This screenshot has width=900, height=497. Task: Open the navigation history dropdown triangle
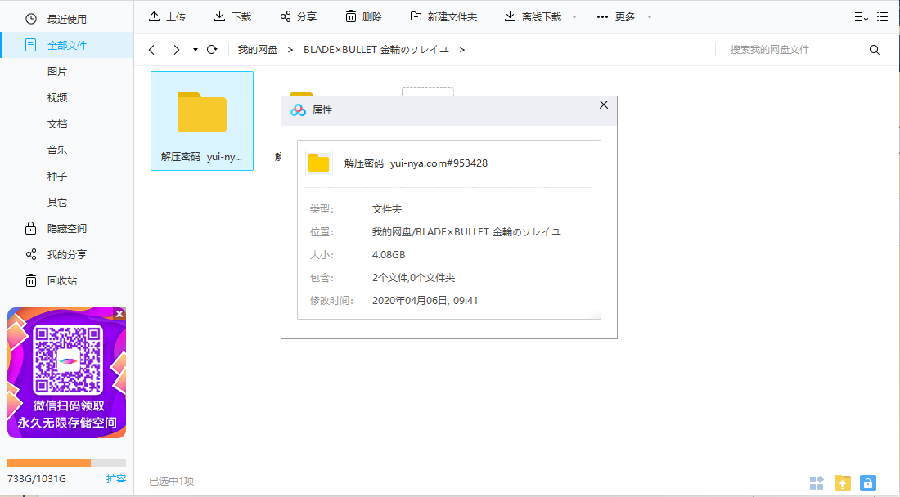196,50
